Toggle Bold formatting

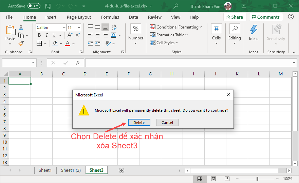[39, 35]
